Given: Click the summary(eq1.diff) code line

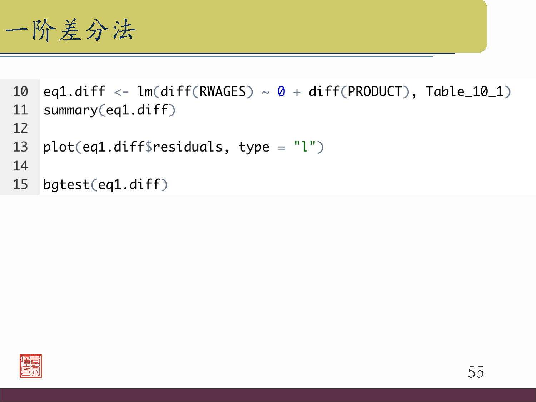Looking at the screenshot, I should point(109,110).
